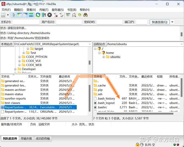Expand the CODE_VUE folder node
Screen dimensions: 184x147
coord(19,61)
